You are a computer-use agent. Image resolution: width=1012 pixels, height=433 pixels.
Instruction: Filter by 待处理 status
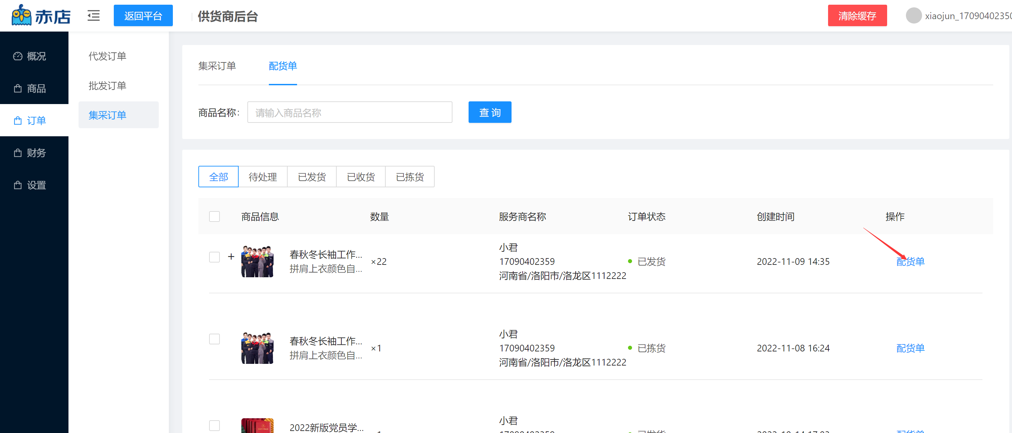[263, 177]
